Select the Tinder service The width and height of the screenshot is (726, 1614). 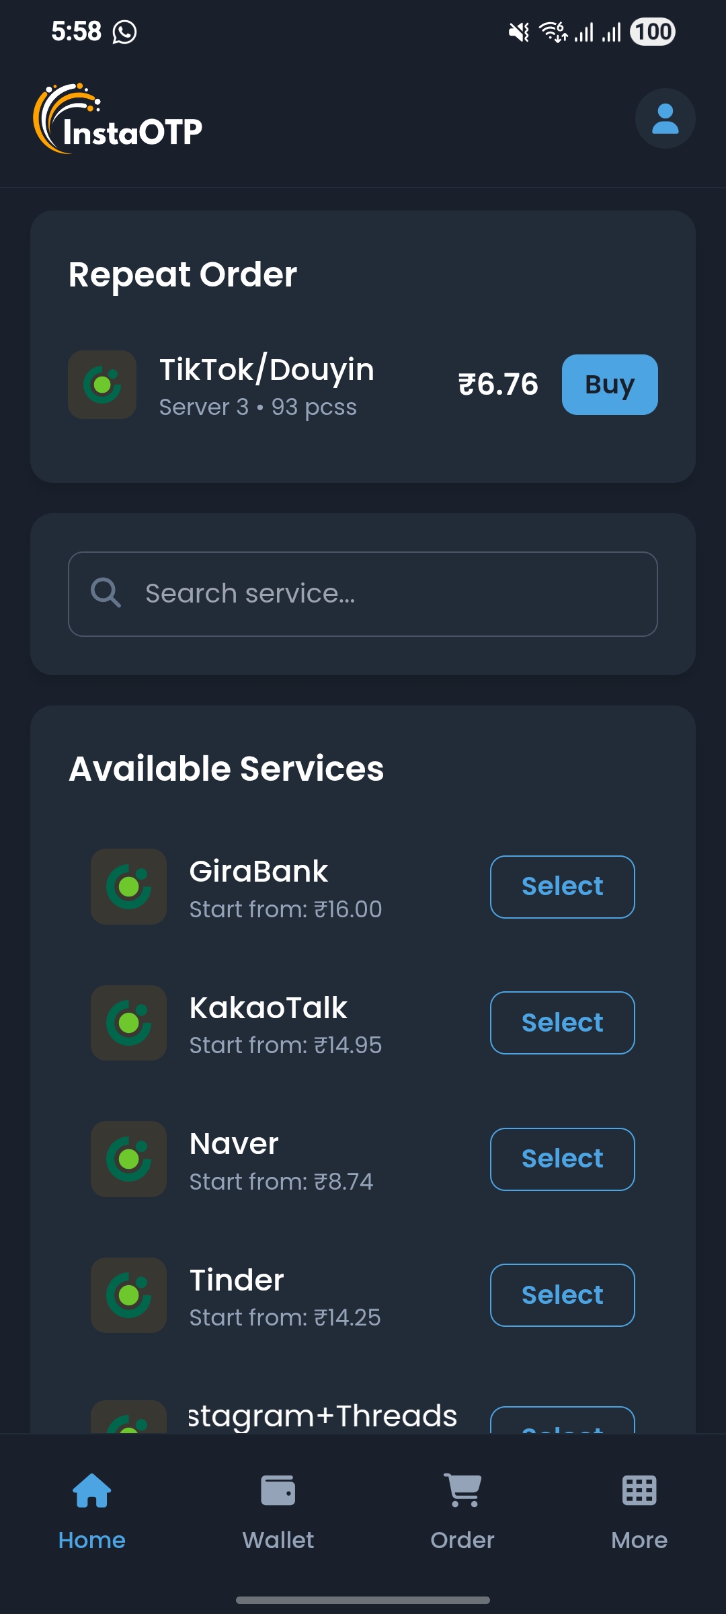point(563,1295)
